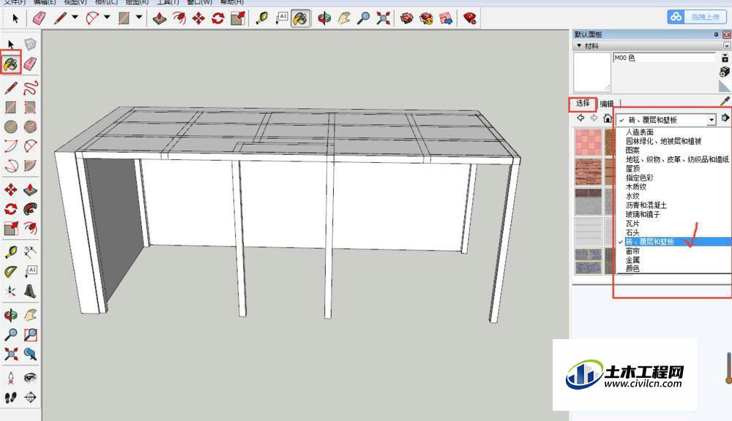This screenshot has height=421, width=732.
Task: Open the Extension Manager ruby icon
Action: pos(470,19)
